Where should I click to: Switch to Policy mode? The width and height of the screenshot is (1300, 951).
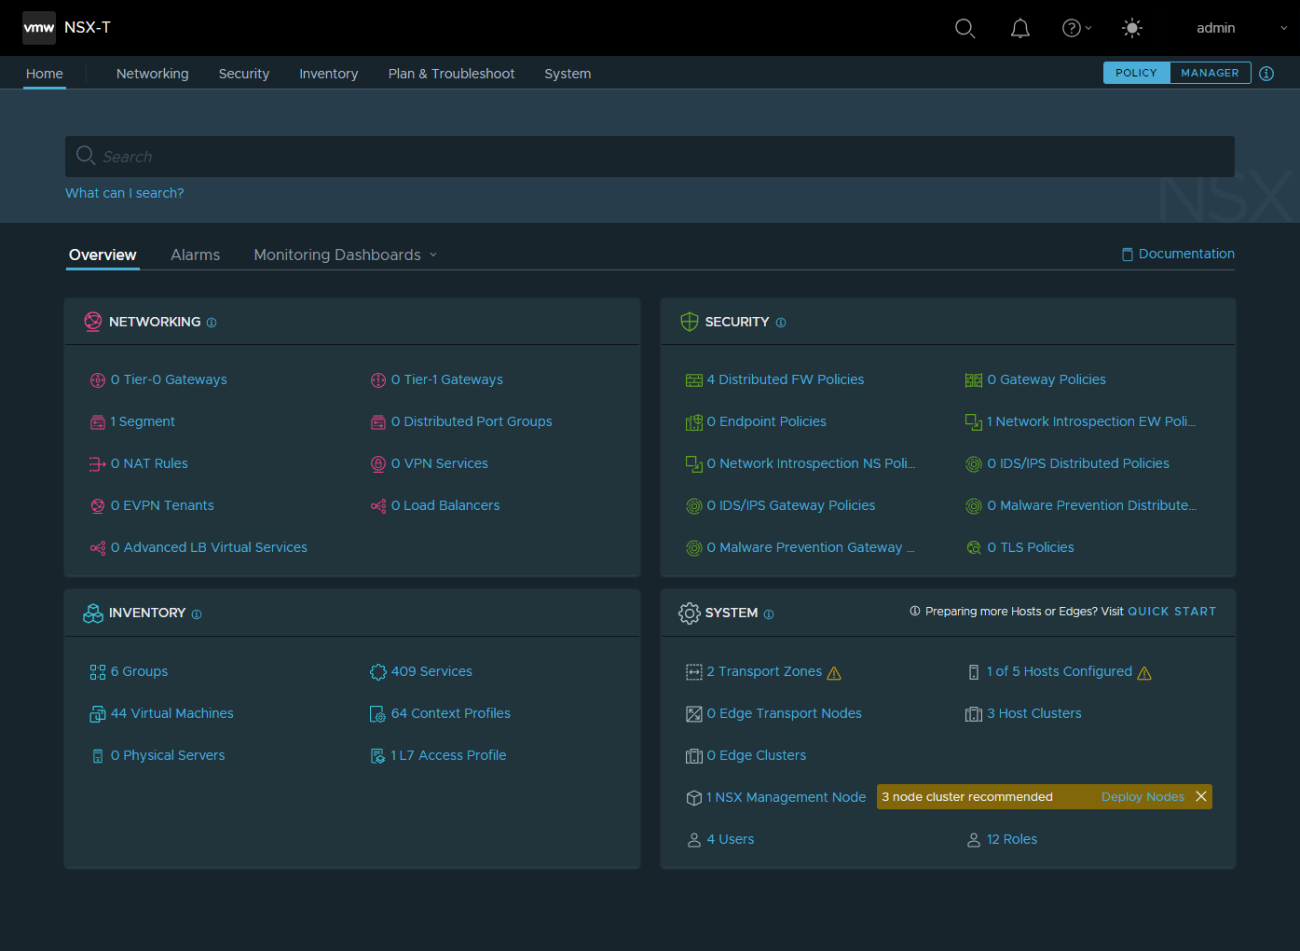(x=1136, y=73)
